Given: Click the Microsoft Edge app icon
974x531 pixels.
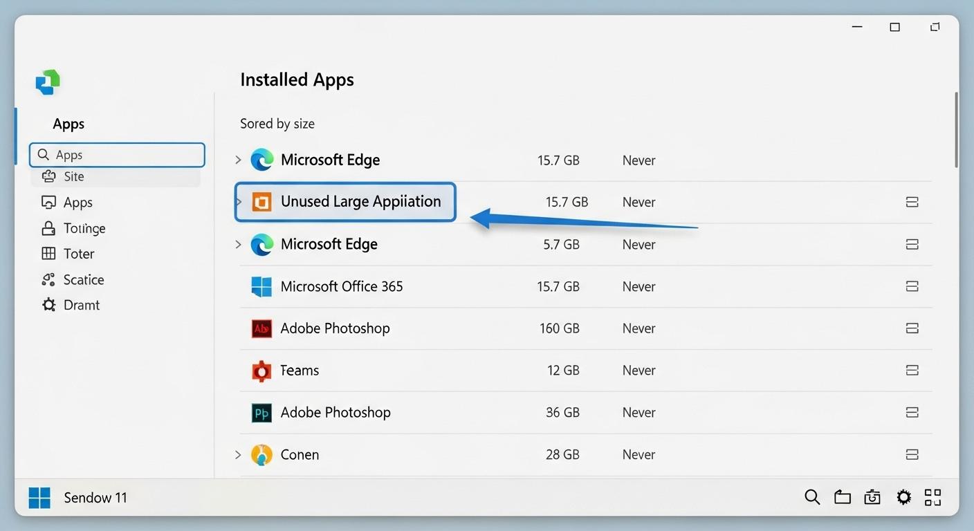Looking at the screenshot, I should coord(261,160).
